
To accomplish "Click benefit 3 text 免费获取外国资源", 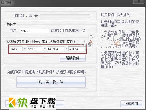I will pyautogui.click(x=120, y=60).
